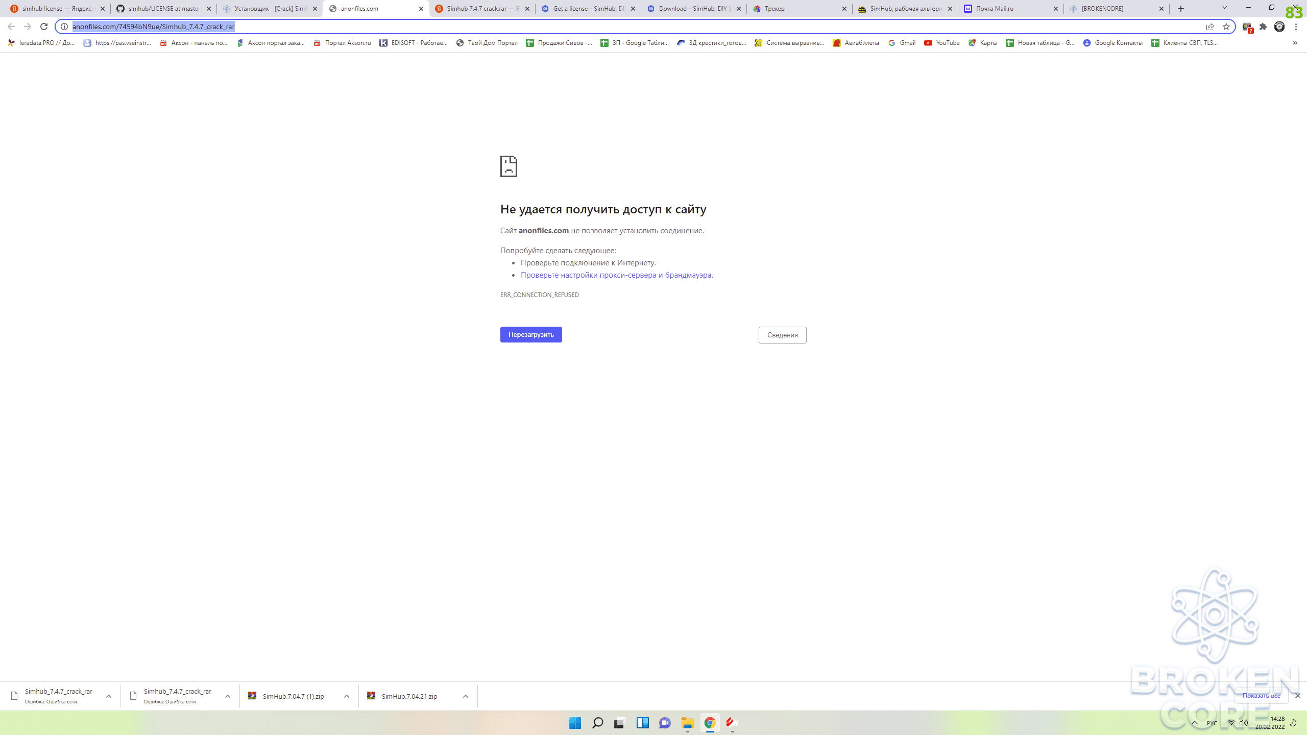
Task: Reload the page with the refresh icon
Action: [x=44, y=27]
